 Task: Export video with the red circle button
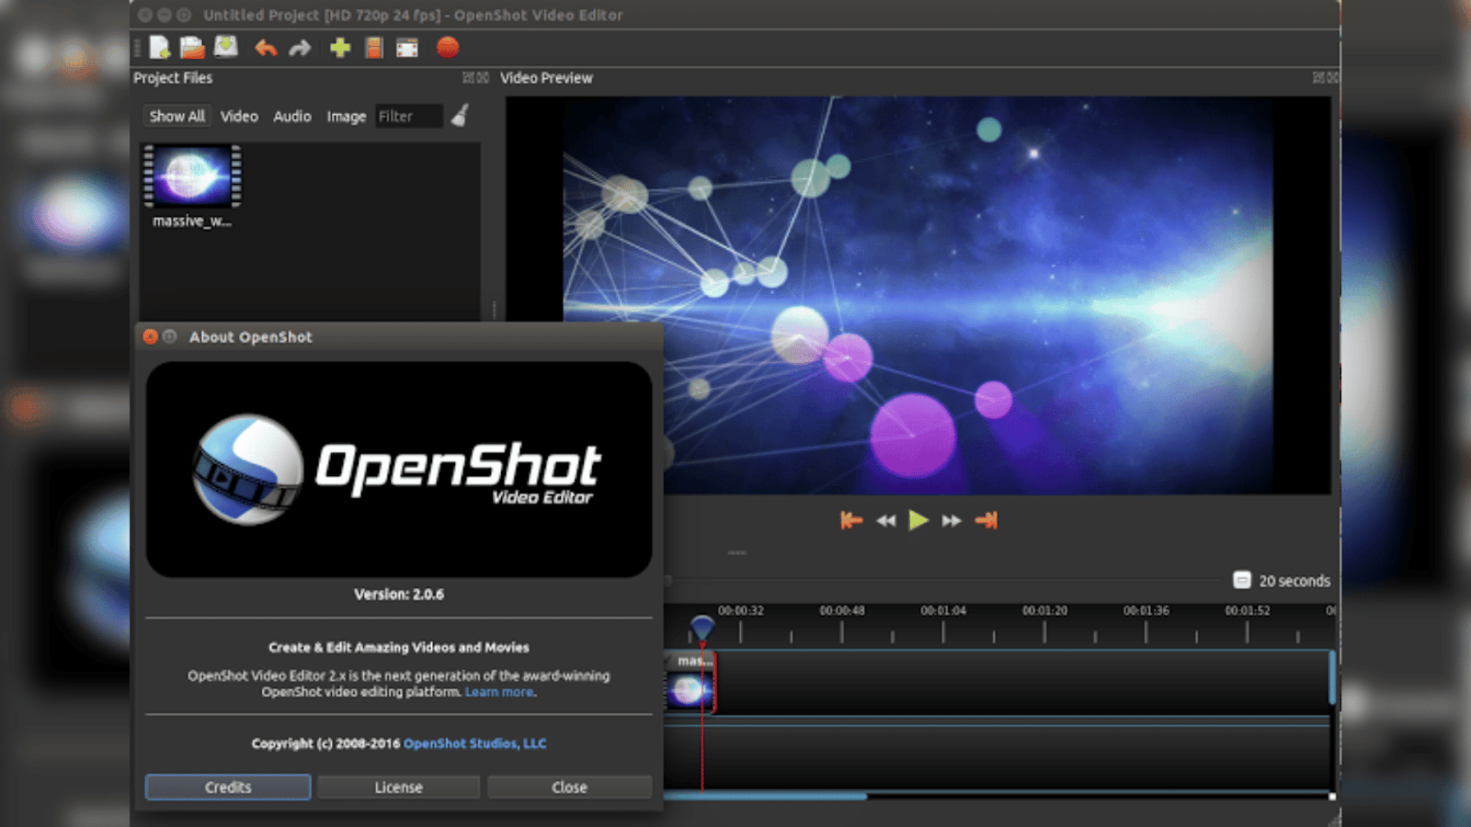click(448, 47)
